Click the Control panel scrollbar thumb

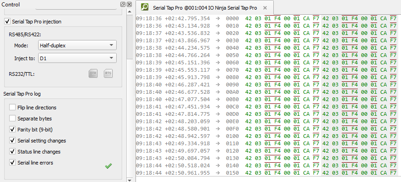coord(130,36)
